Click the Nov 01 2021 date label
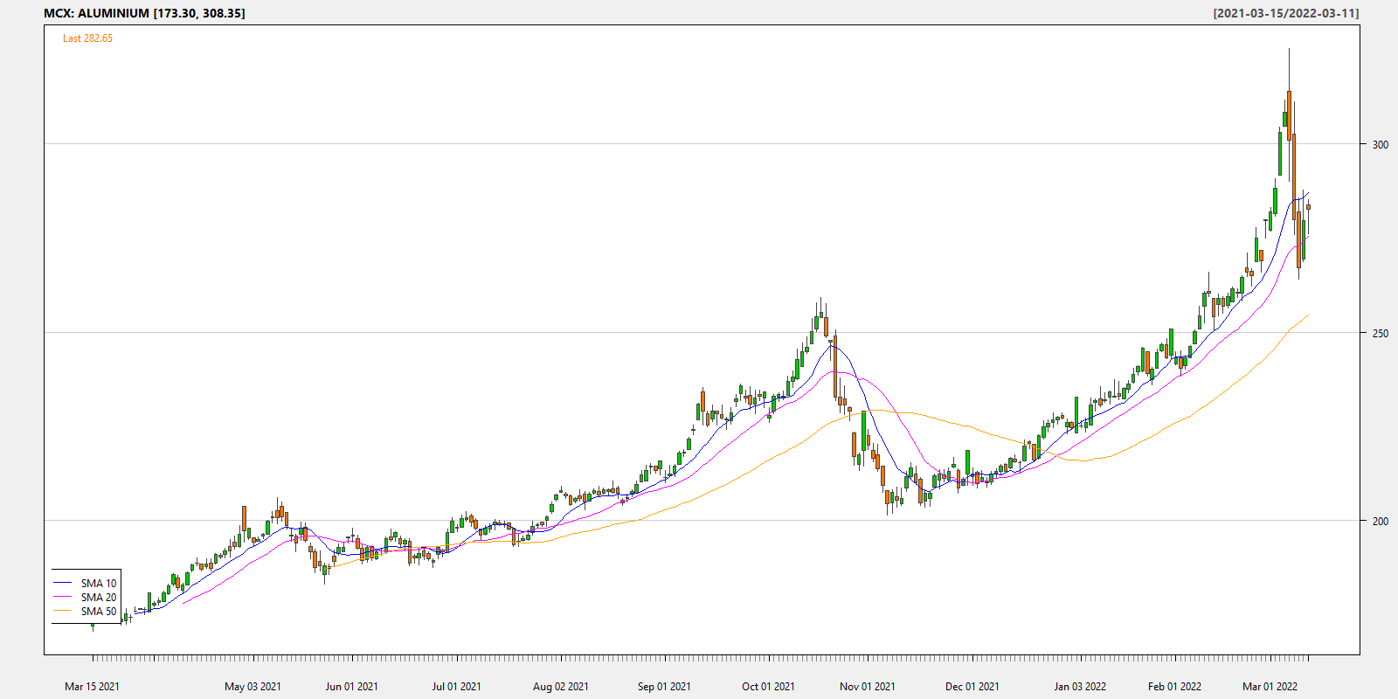 point(867,687)
